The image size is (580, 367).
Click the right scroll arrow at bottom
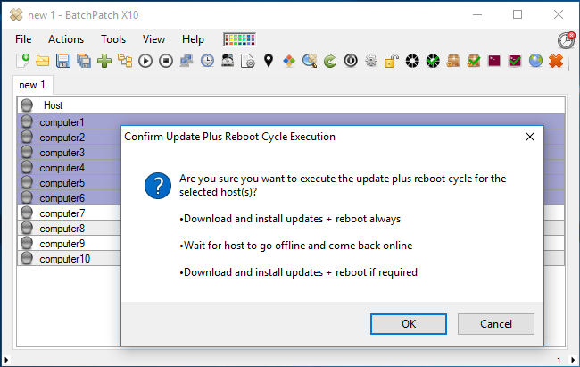point(573,360)
